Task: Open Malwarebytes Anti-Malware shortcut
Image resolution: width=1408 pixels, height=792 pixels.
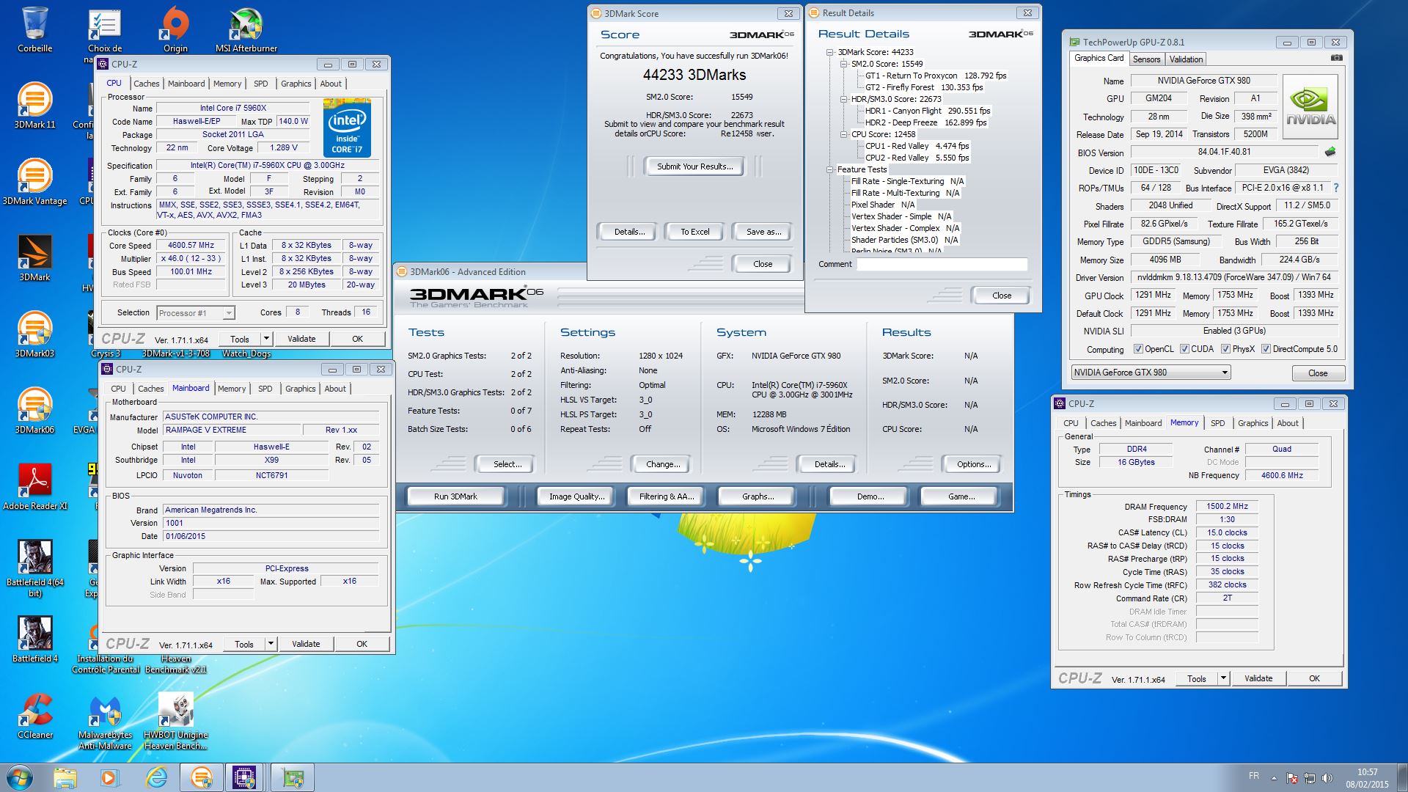Action: 105,722
